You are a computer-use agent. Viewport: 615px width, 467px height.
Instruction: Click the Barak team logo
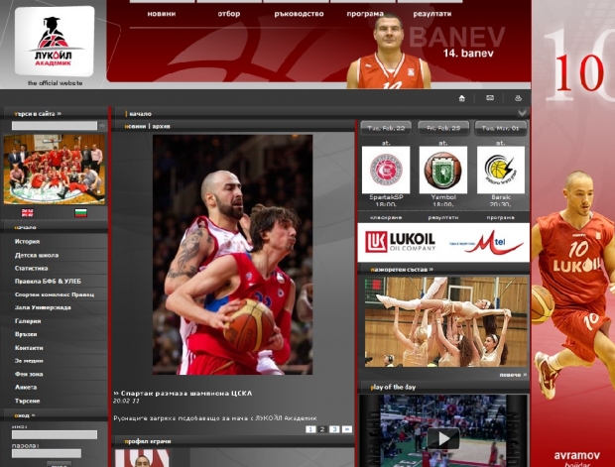pos(501,171)
